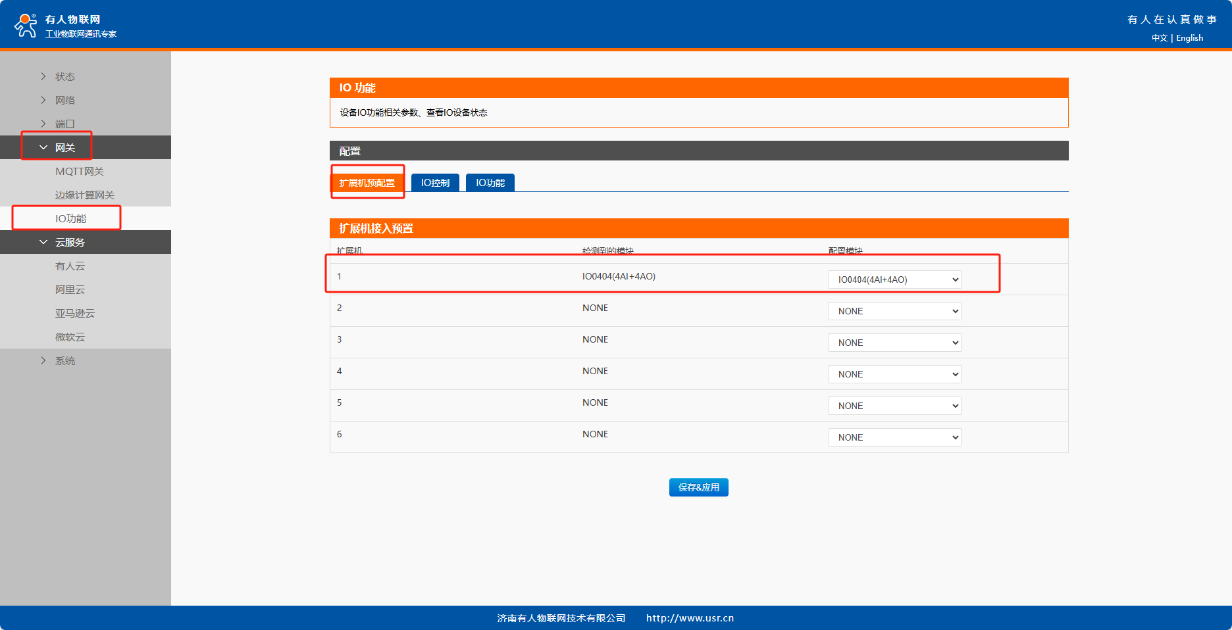Click the USR IOT logo icon
Viewport: 1232px width, 630px height.
pyautogui.click(x=26, y=25)
